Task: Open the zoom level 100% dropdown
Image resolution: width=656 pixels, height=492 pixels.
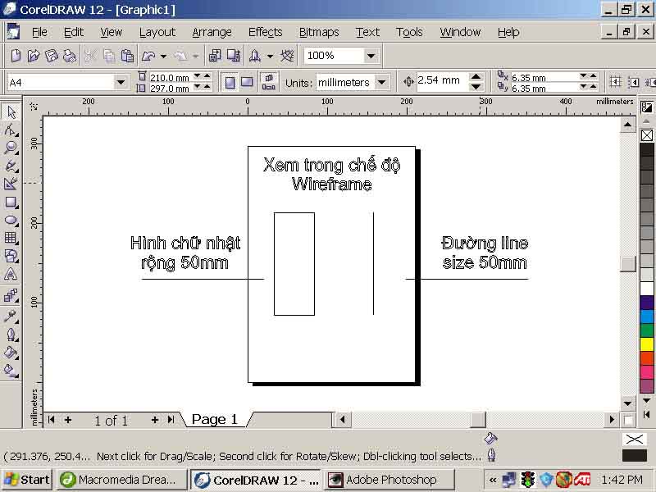Action: 371,56
